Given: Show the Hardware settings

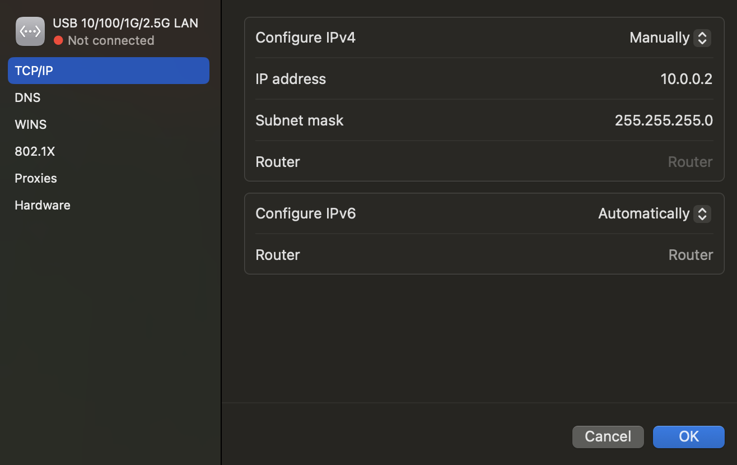Looking at the screenshot, I should 43,205.
